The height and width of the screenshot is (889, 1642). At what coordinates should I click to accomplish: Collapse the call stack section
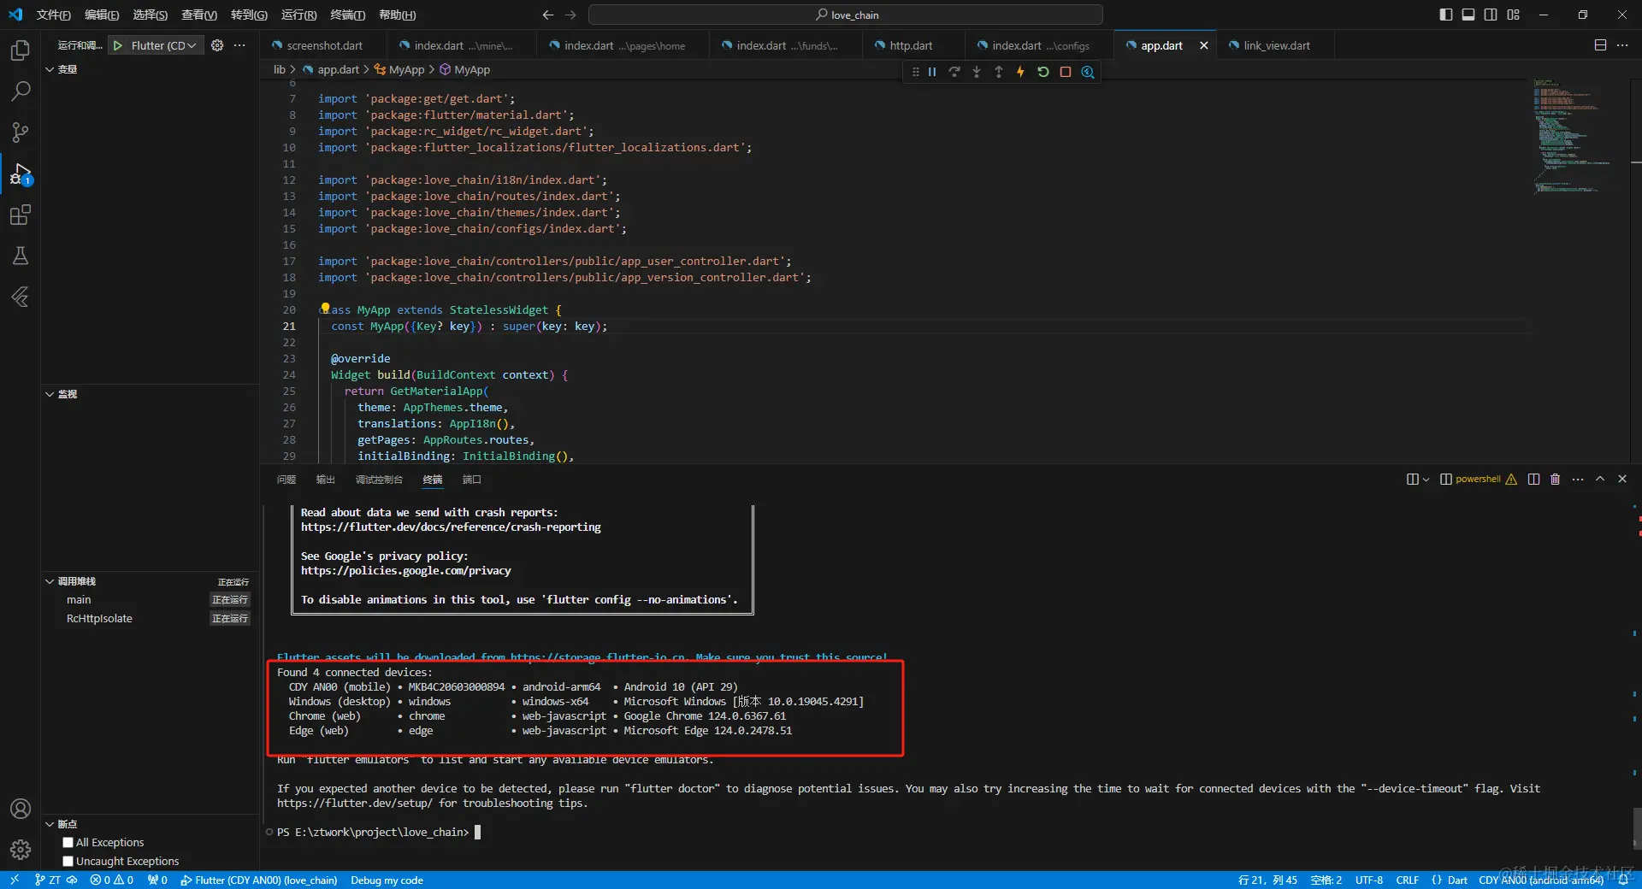[x=50, y=581]
